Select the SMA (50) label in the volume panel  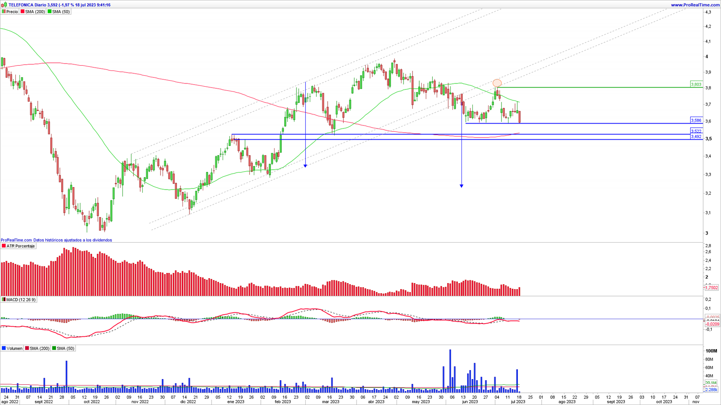click(x=65, y=348)
